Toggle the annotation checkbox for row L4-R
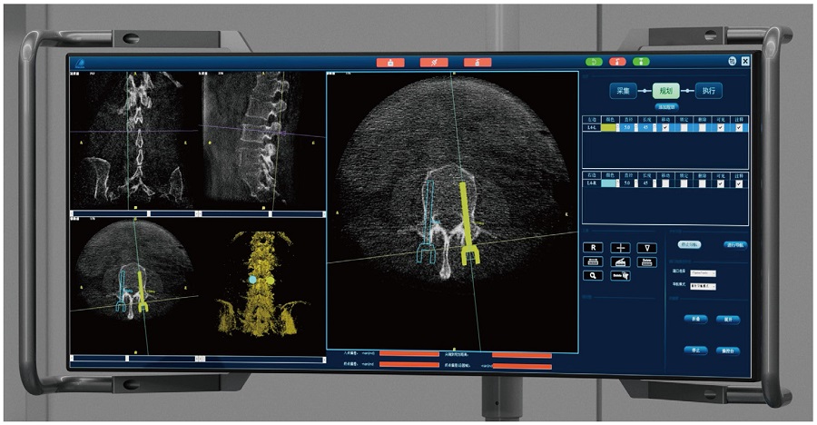817x425 pixels. coord(739,183)
